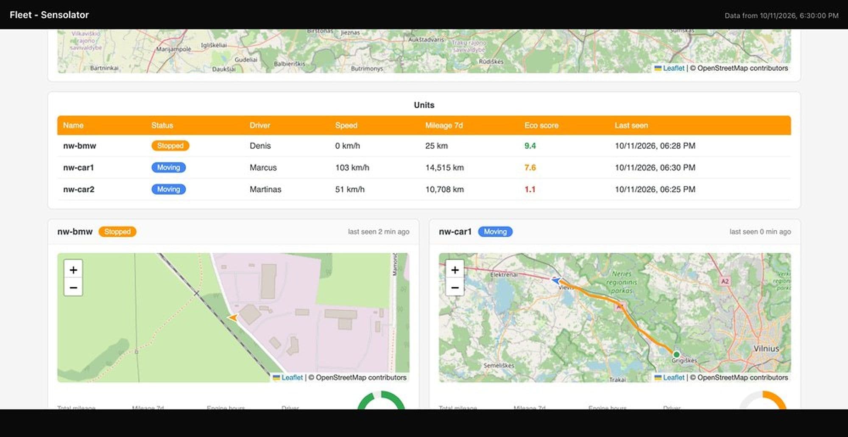The height and width of the screenshot is (437, 848).
Task: Click the 51 km/h speed value
Action: 350,190
